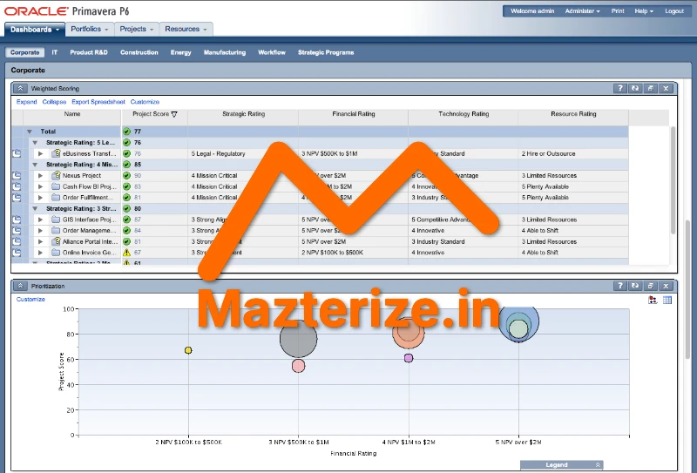Expand the eBusiness Transf... project row
The height and width of the screenshot is (473, 697).
point(40,153)
